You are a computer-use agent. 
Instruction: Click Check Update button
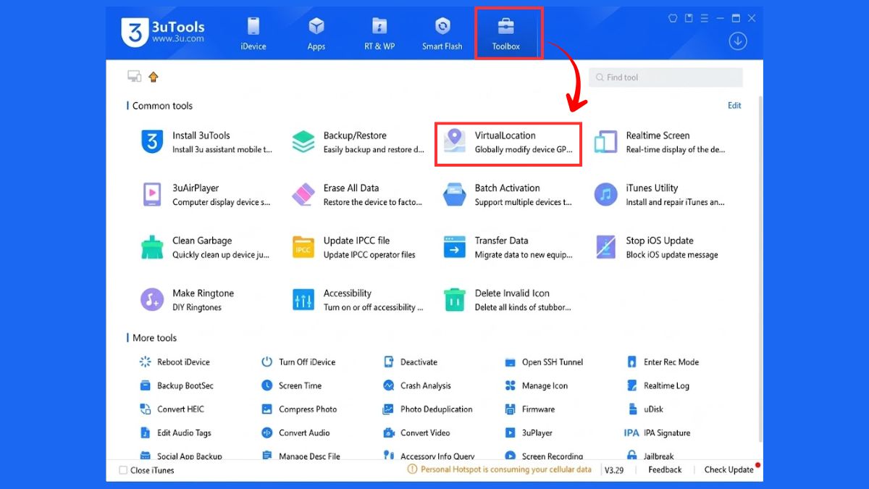pos(729,469)
